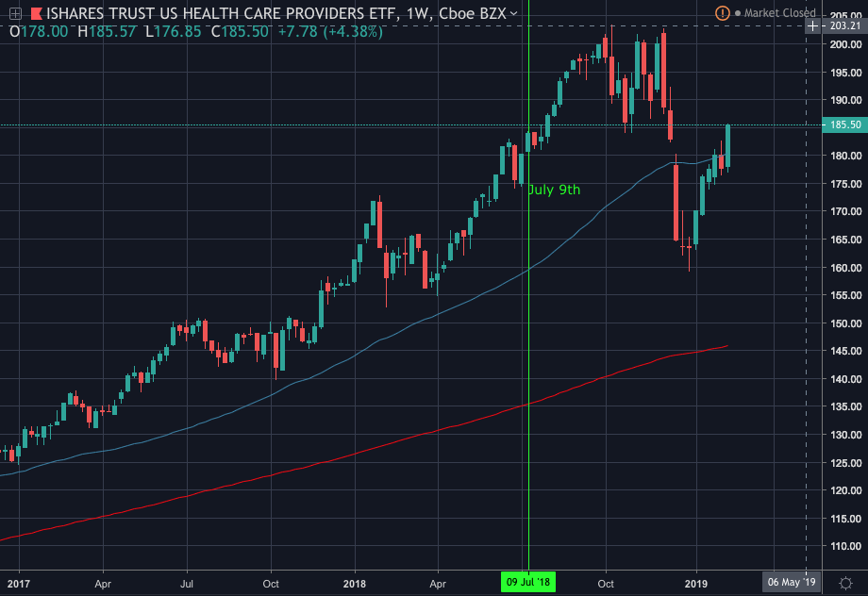Screen dimensions: 868x596
Task: Click the Market Closed text
Action: (x=779, y=12)
